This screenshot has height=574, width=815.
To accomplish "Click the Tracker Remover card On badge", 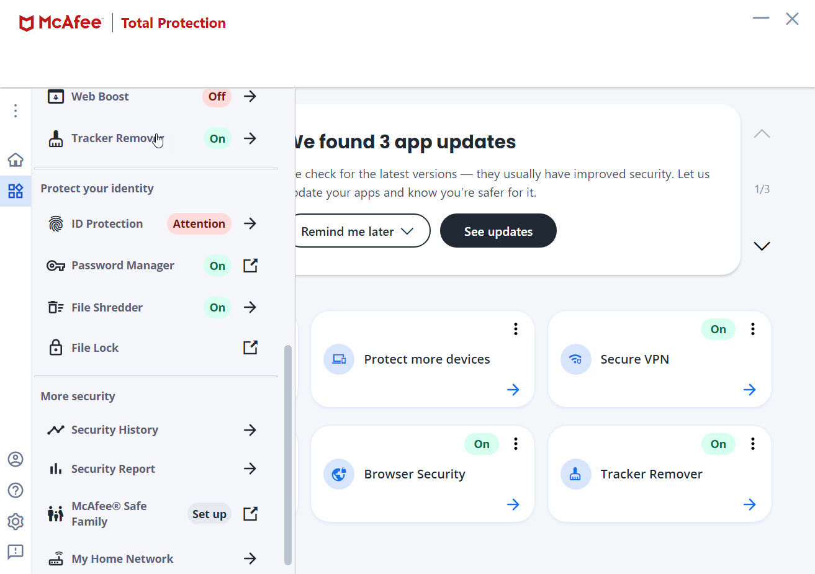I will pyautogui.click(x=718, y=444).
